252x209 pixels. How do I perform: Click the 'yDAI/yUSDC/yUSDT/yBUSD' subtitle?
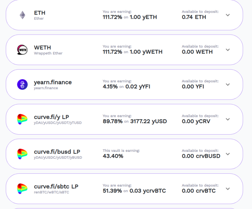click(x=58, y=157)
